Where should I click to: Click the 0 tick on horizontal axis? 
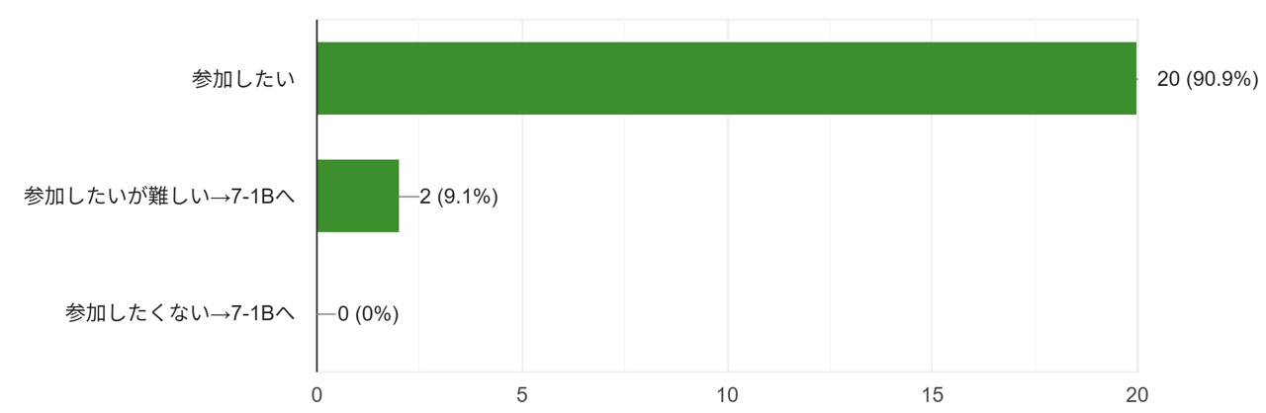[x=316, y=393]
